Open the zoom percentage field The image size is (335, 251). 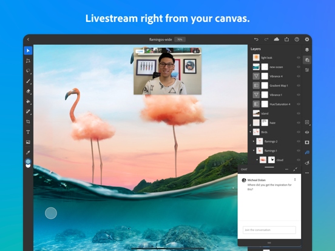point(180,39)
